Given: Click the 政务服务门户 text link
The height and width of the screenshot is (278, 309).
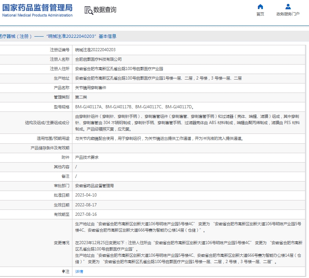Looking at the screenshot, I should (288, 14).
